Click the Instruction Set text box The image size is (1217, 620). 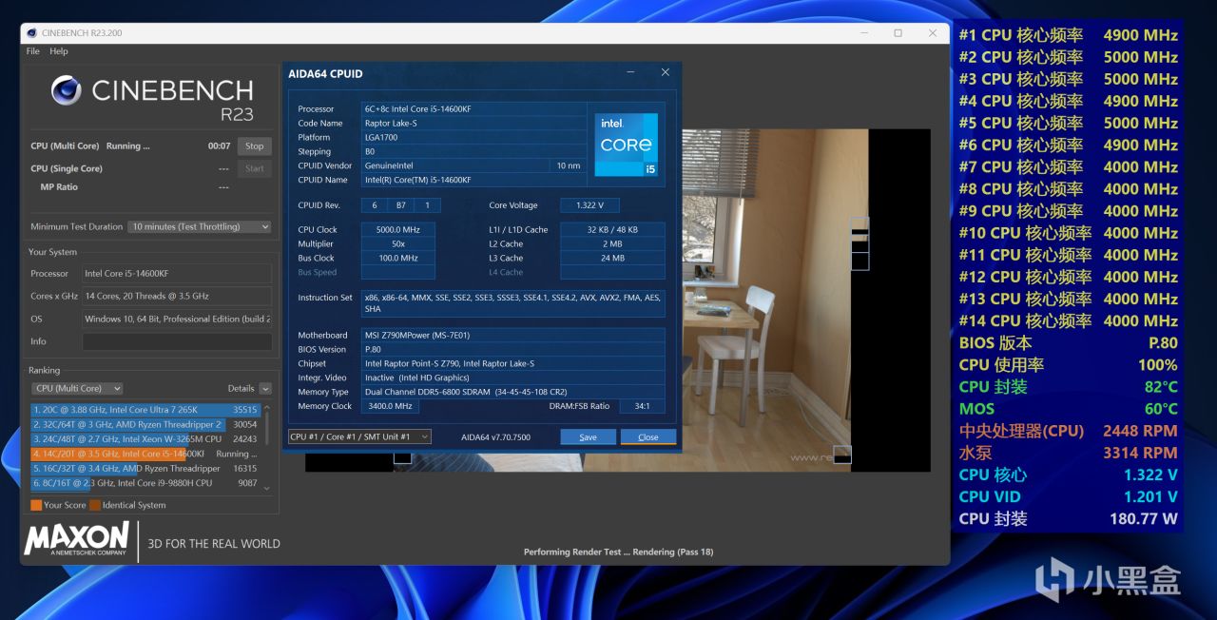click(512, 303)
